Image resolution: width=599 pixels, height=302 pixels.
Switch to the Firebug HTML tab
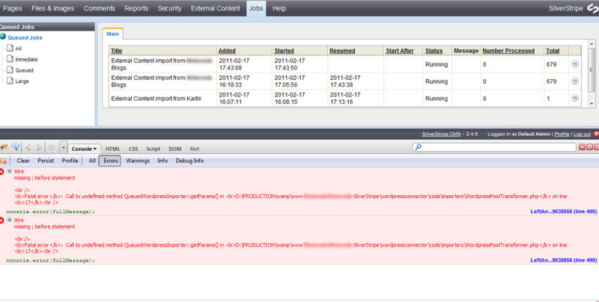113,148
